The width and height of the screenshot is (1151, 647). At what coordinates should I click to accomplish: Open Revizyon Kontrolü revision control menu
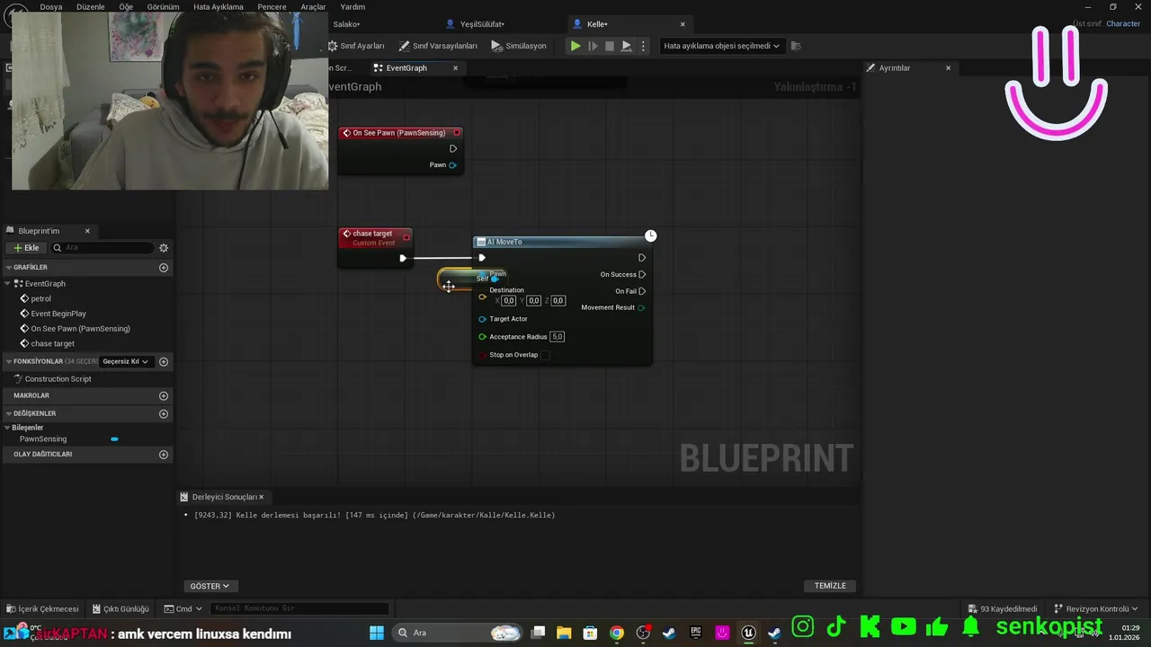point(1095,609)
